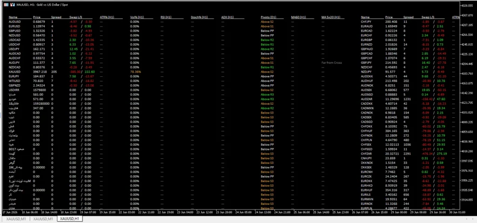Click the table-style chart icon beside the chart title
This screenshot has height=223, width=477.
click(6, 5)
